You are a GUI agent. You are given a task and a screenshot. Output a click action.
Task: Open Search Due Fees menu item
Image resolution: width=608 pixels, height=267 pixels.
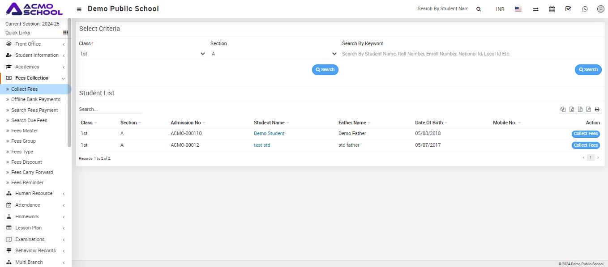click(29, 120)
